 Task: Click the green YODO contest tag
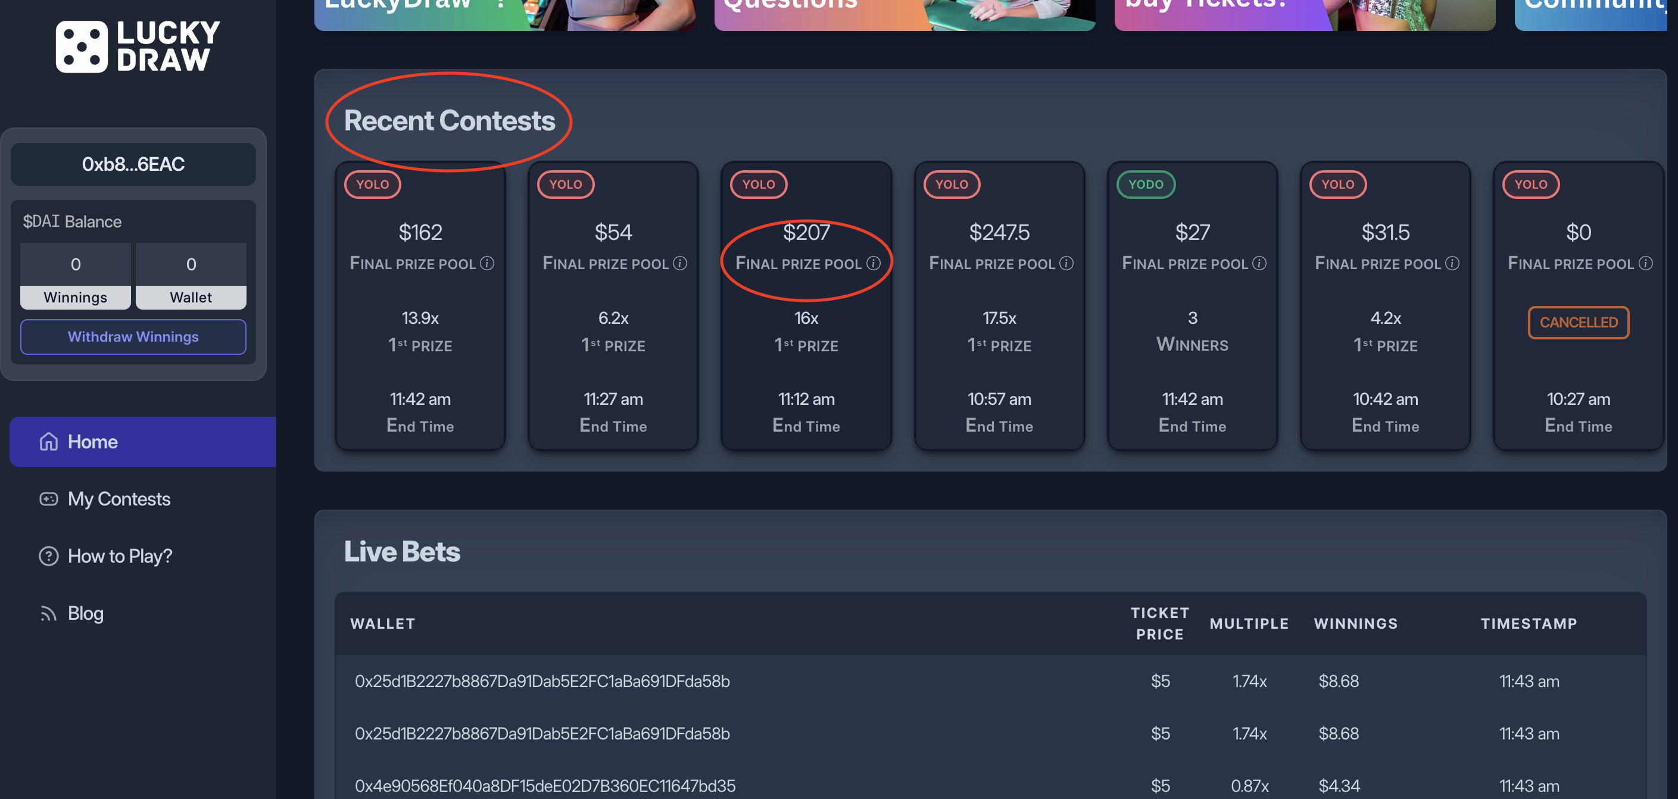[1145, 185]
